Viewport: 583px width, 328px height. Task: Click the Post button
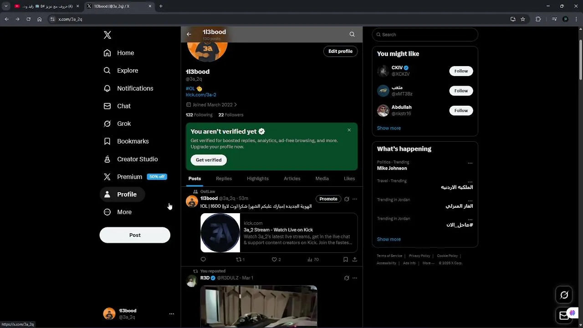(x=135, y=235)
